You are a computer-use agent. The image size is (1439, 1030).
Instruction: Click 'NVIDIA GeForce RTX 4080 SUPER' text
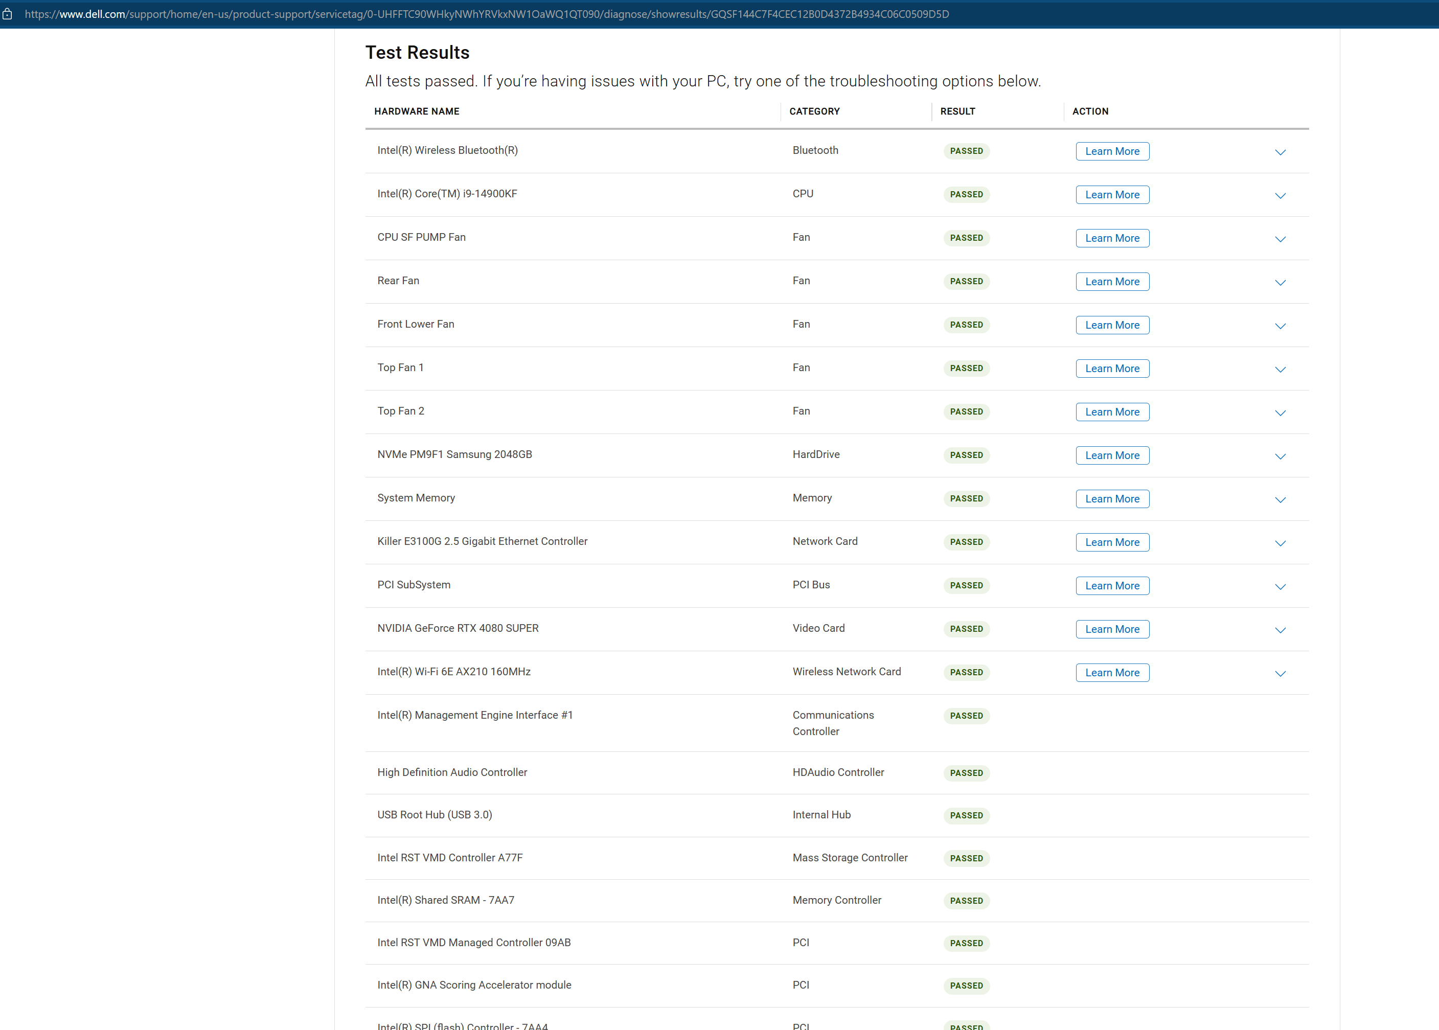pyautogui.click(x=458, y=628)
